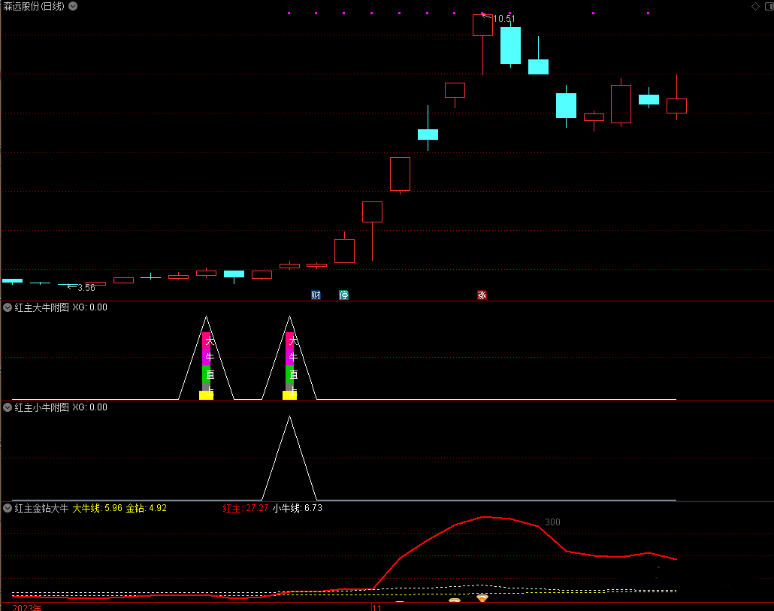Click the 2023年 date axis label
This screenshot has height=611, width=774.
[27, 607]
